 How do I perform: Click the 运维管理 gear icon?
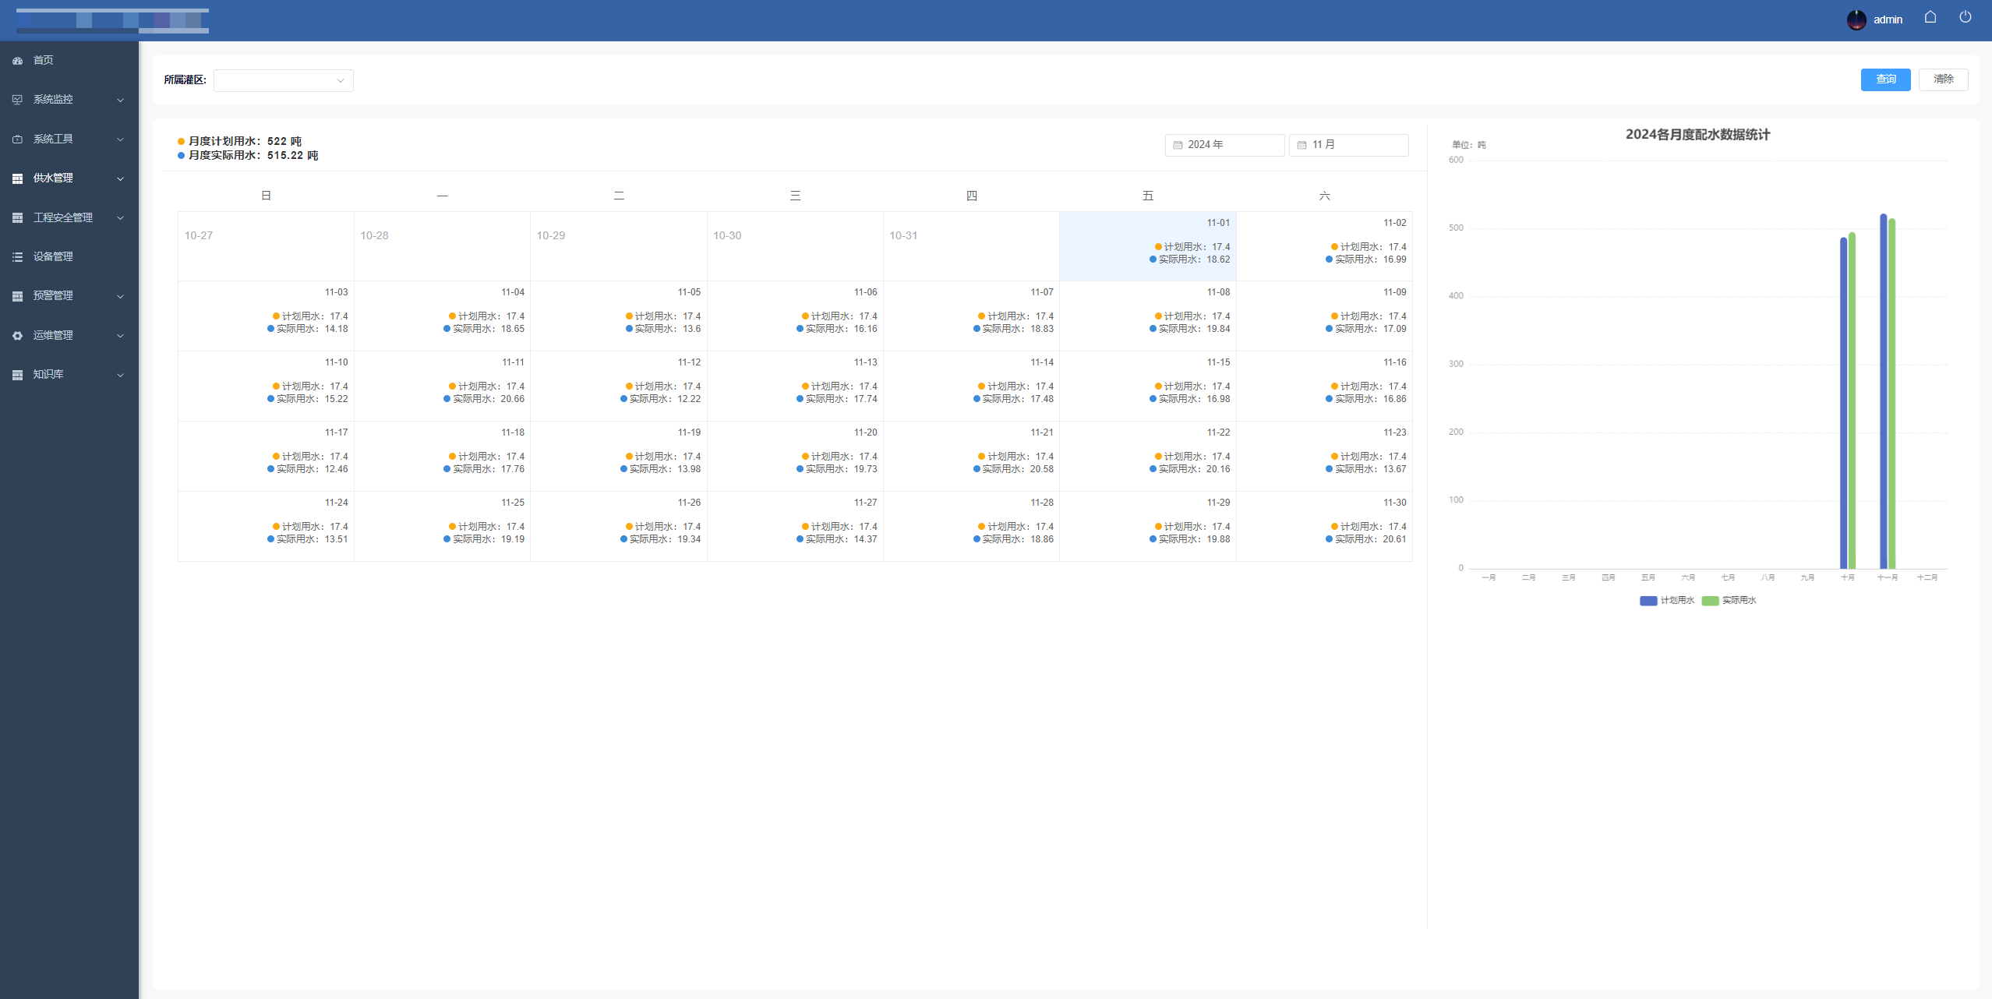[17, 336]
